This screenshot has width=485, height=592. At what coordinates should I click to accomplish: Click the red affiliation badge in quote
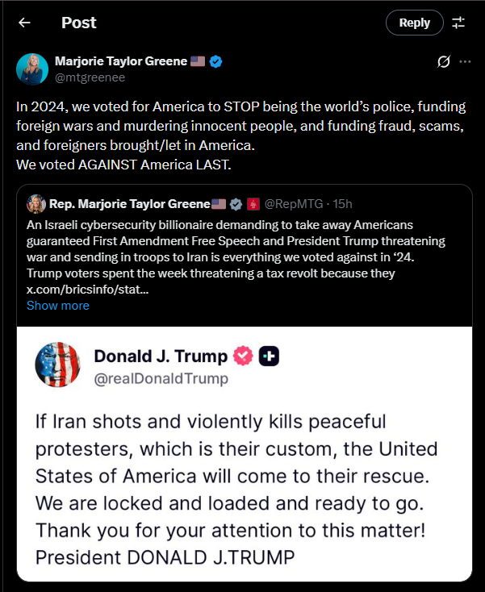click(x=252, y=204)
